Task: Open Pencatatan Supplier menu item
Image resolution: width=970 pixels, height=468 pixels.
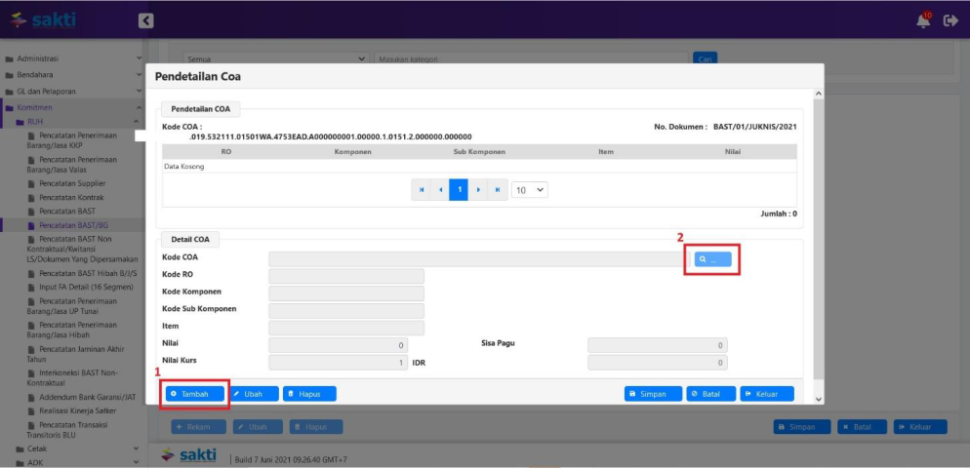Action: [72, 183]
